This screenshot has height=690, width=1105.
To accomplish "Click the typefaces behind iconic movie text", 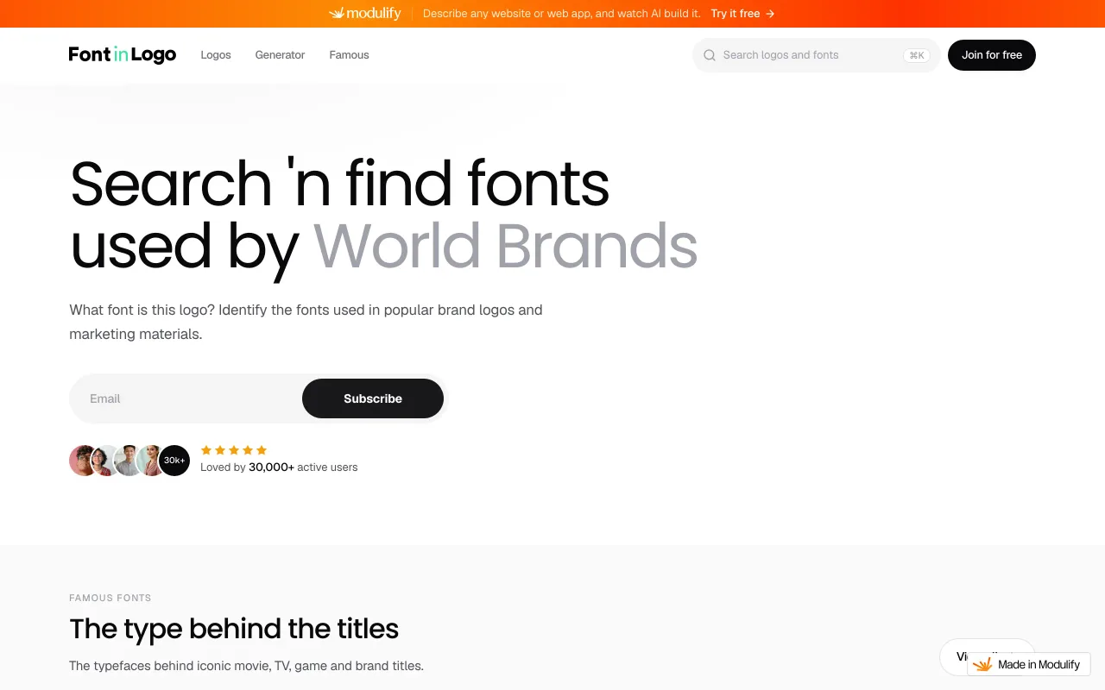I will click(246, 666).
